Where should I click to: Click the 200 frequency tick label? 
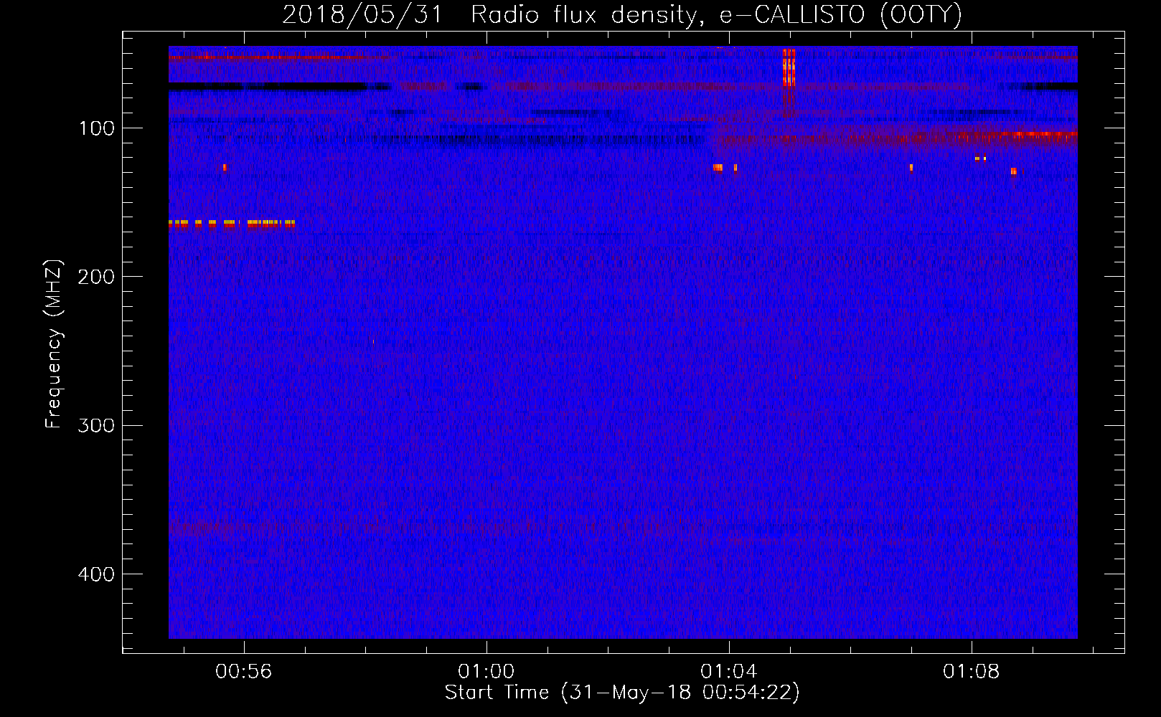click(x=96, y=277)
